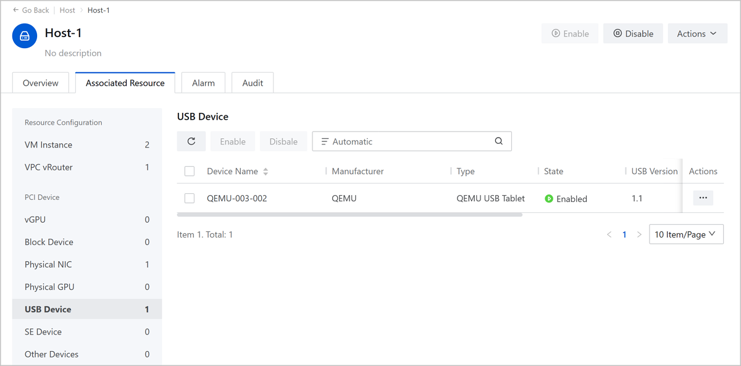Screen dimensions: 741x366
Task: Select Physical NIC in the sidebar
Action: point(48,264)
